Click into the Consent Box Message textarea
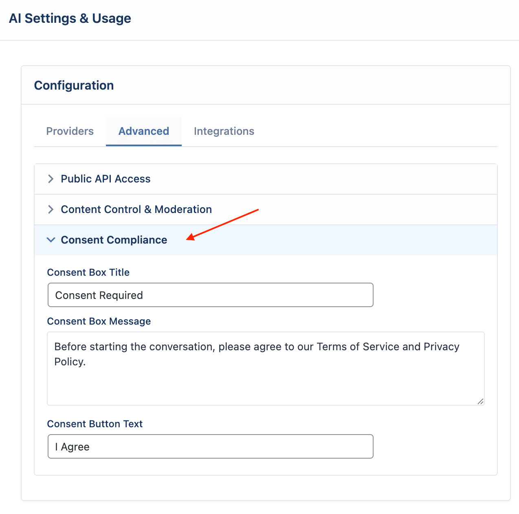This screenshot has width=519, height=514. pos(266,369)
